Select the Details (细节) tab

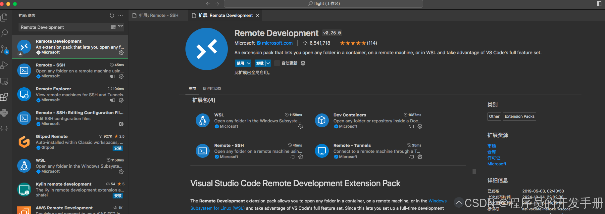(192, 89)
